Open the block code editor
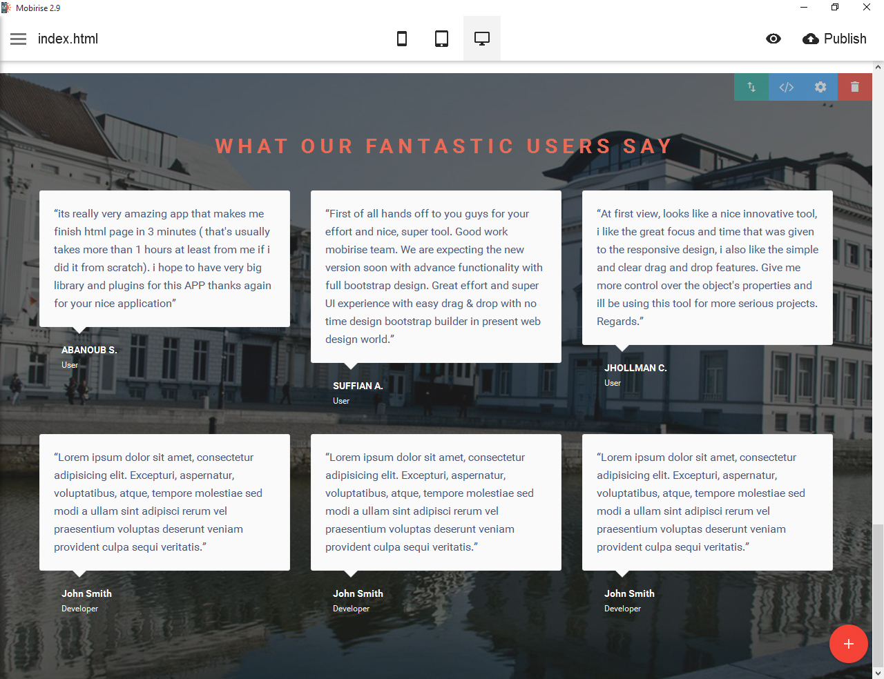 coord(786,87)
